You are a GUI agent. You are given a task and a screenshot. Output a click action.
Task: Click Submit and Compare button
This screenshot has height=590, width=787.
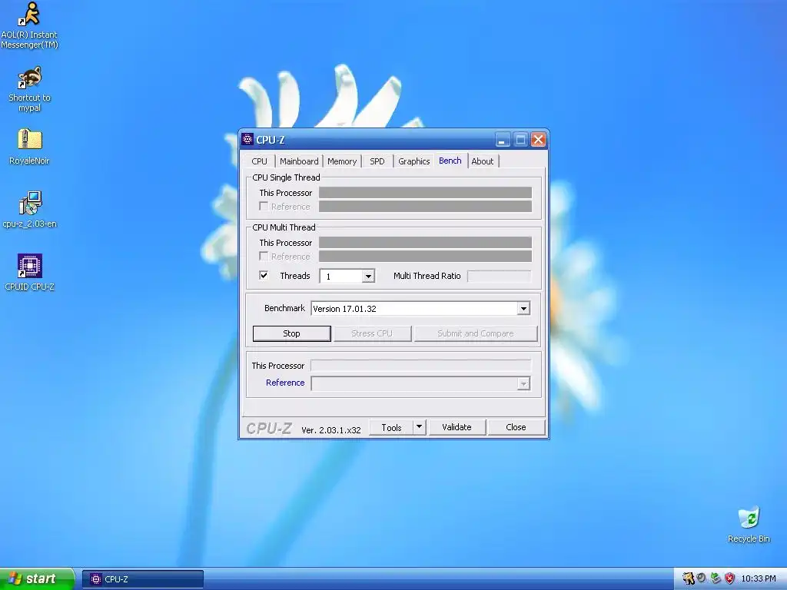coord(475,333)
